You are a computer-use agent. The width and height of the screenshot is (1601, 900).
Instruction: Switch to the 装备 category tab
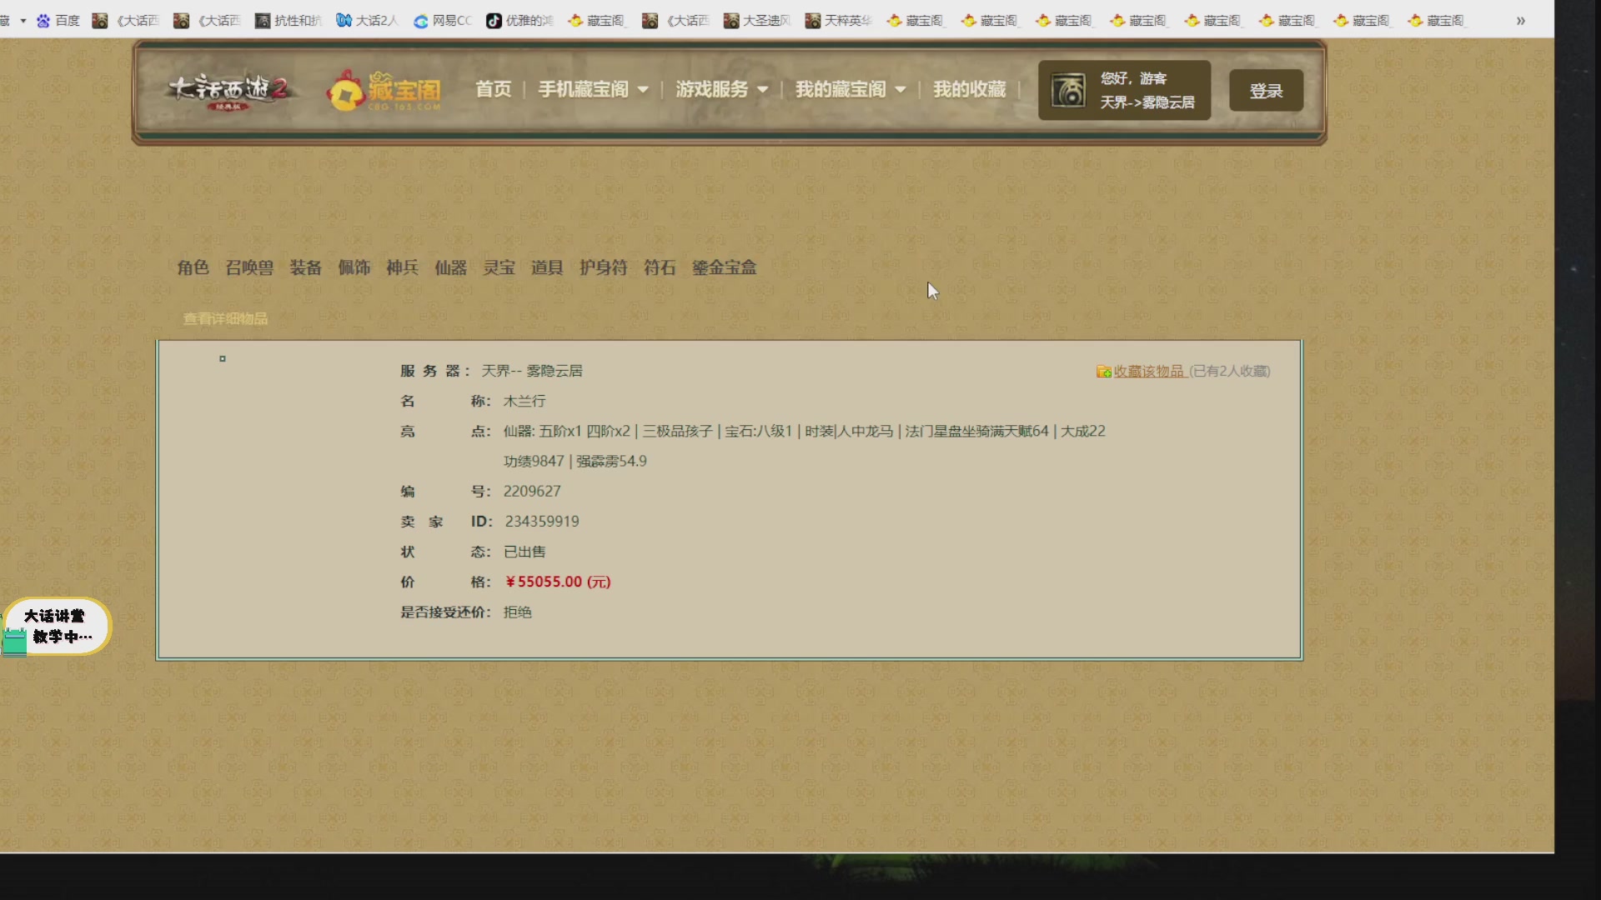[x=305, y=267]
